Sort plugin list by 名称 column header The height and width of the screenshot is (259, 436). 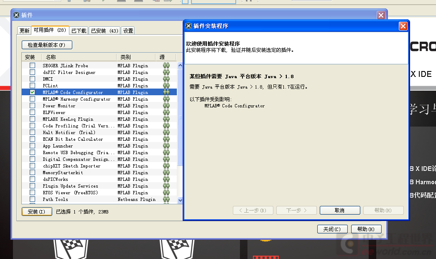pos(79,57)
